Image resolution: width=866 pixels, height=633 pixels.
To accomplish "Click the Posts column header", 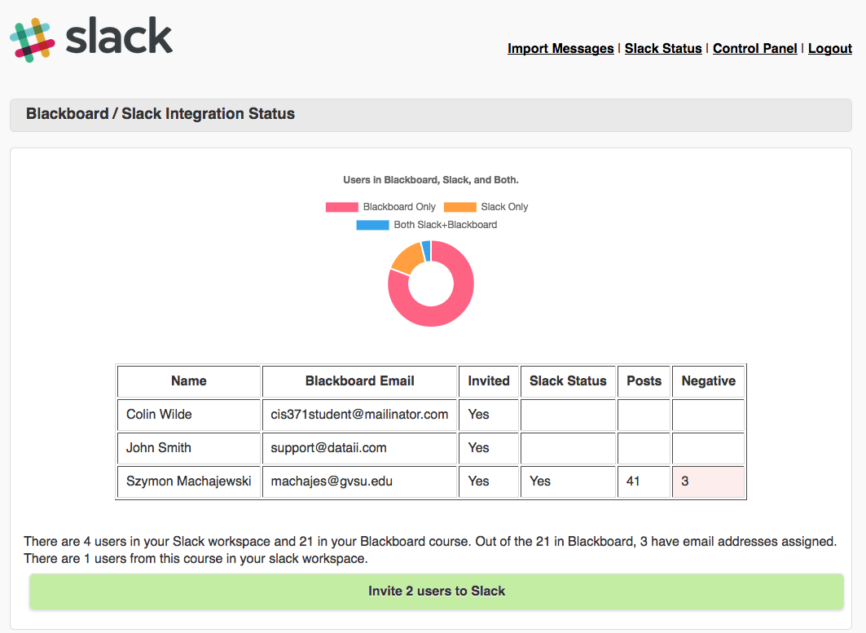I will pos(644,381).
